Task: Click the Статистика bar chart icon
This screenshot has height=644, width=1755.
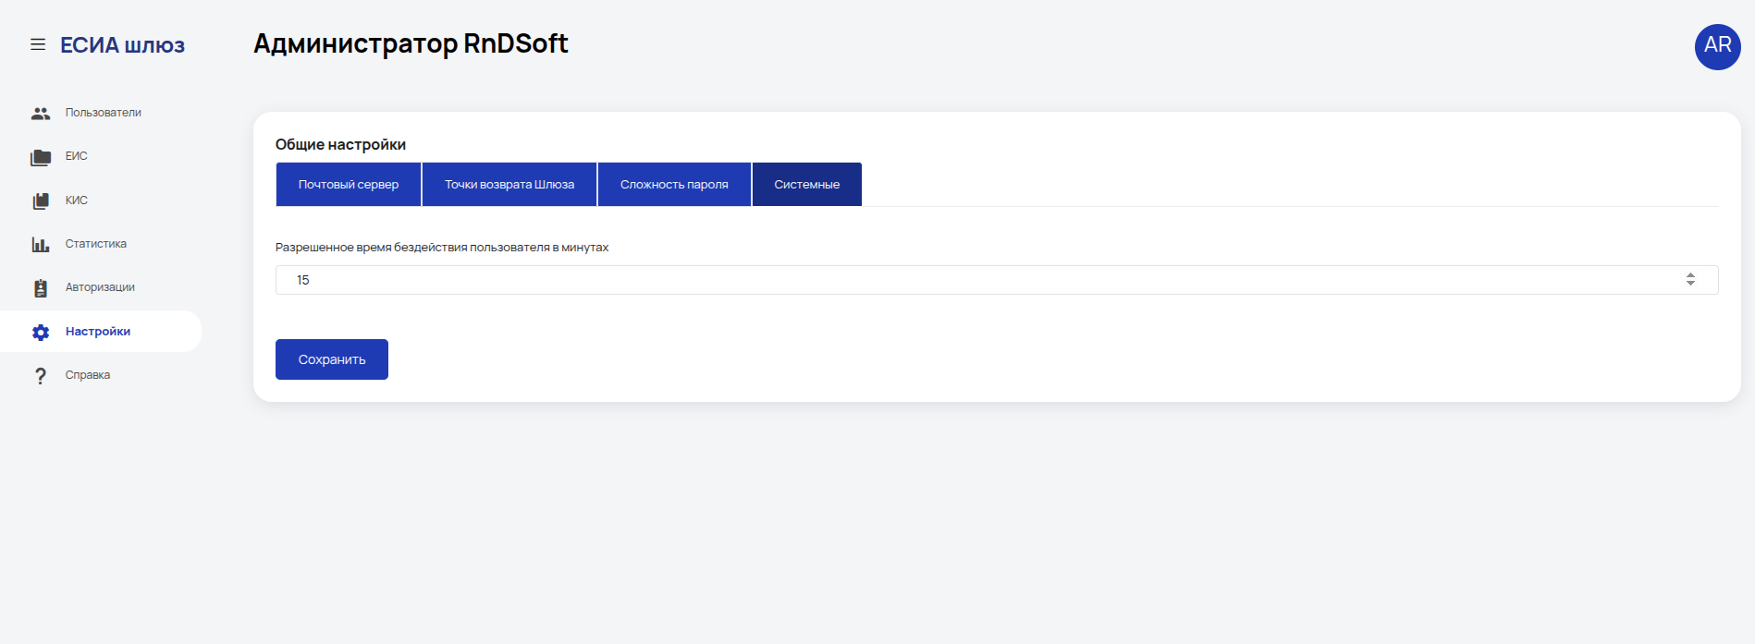Action: coord(41,244)
